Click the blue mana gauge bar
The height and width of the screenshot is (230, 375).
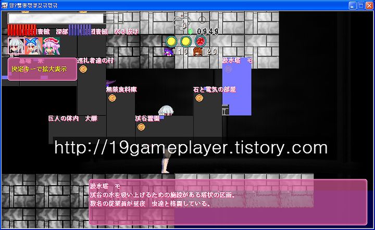pyautogui.click(x=80, y=30)
